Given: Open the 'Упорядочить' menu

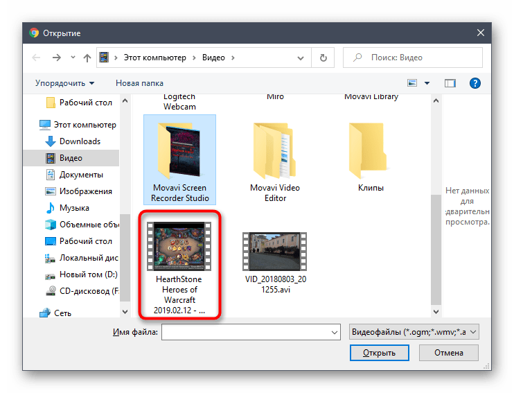Looking at the screenshot, I should click(64, 83).
